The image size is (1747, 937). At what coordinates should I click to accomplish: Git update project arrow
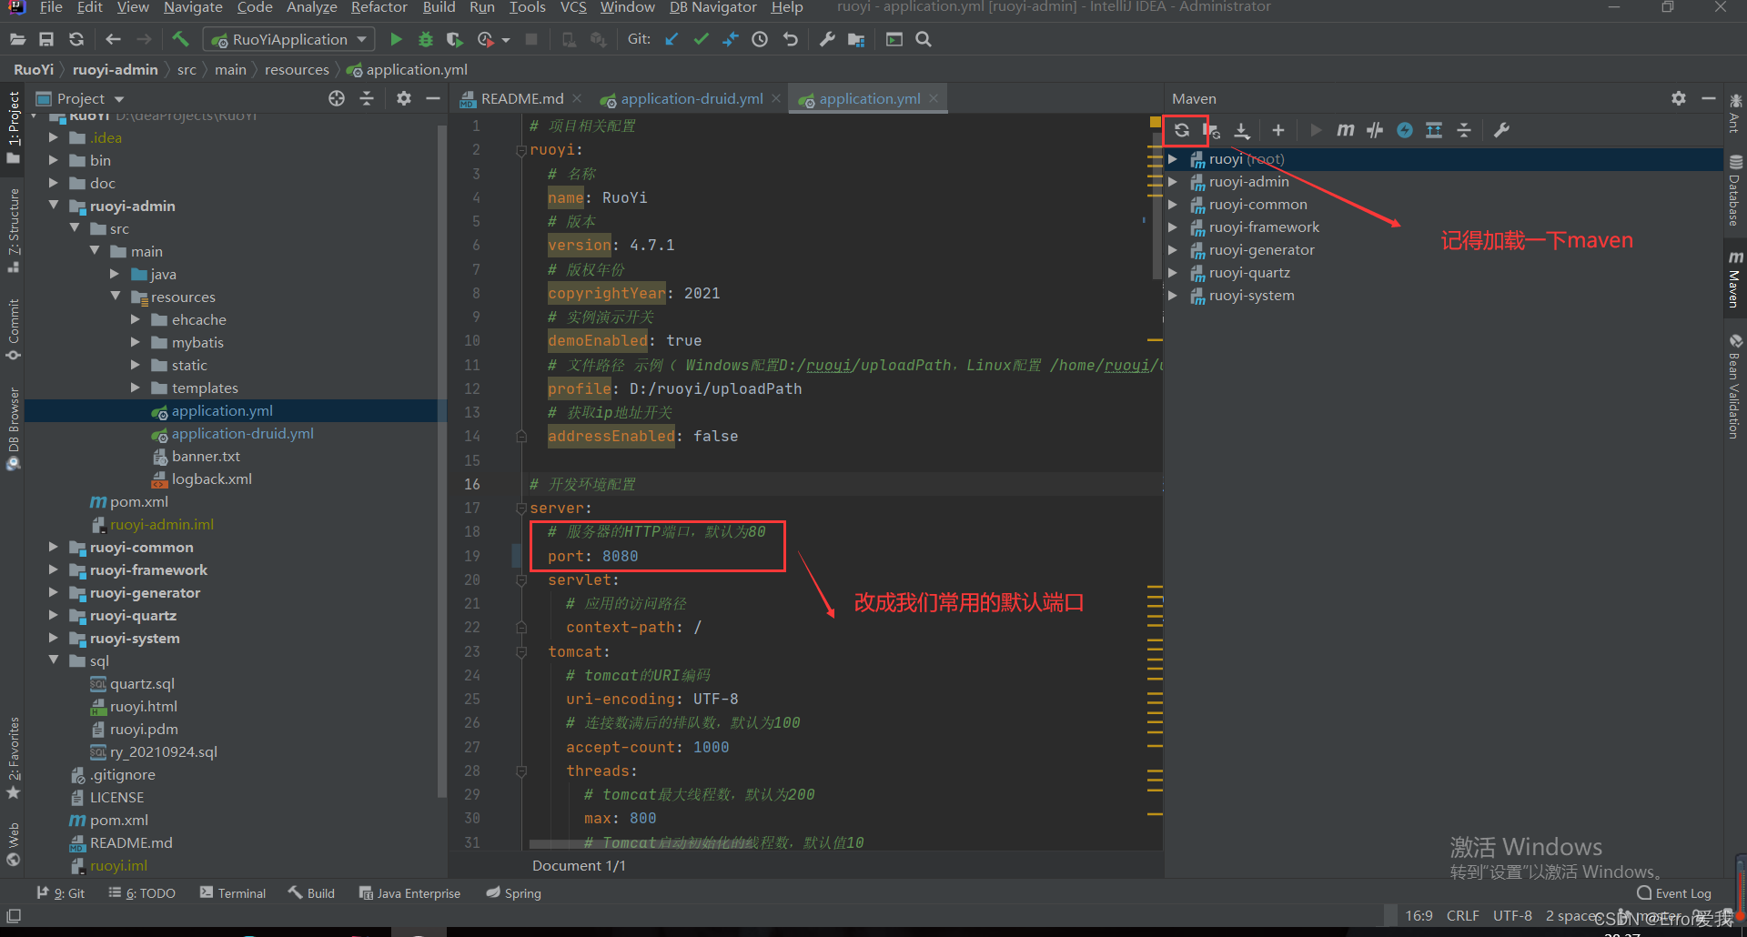click(x=672, y=39)
